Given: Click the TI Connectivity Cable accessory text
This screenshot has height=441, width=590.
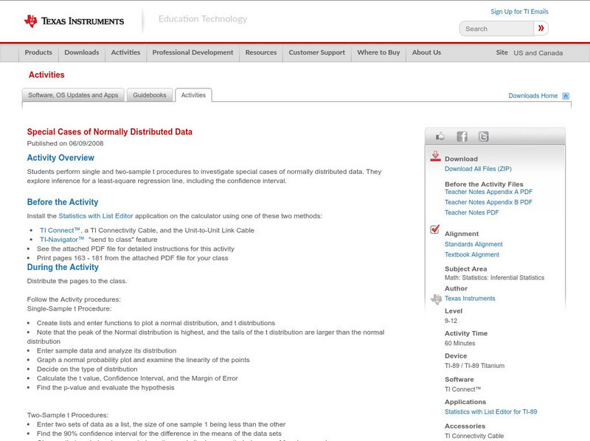Looking at the screenshot, I should pyautogui.click(x=474, y=436).
